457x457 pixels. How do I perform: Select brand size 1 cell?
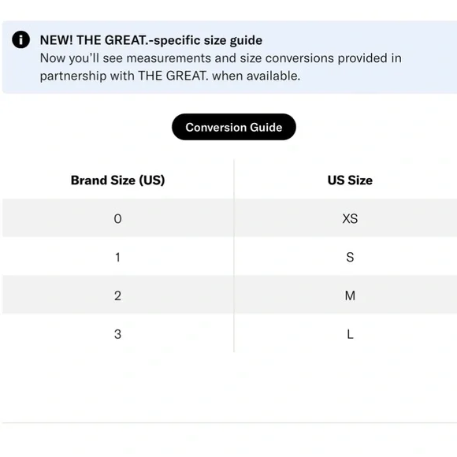(x=117, y=257)
